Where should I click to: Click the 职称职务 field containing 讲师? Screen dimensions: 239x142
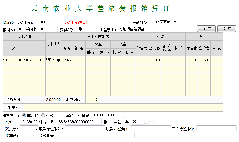(x=88, y=29)
